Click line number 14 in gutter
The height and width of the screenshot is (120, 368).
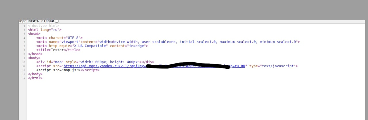point(24,78)
